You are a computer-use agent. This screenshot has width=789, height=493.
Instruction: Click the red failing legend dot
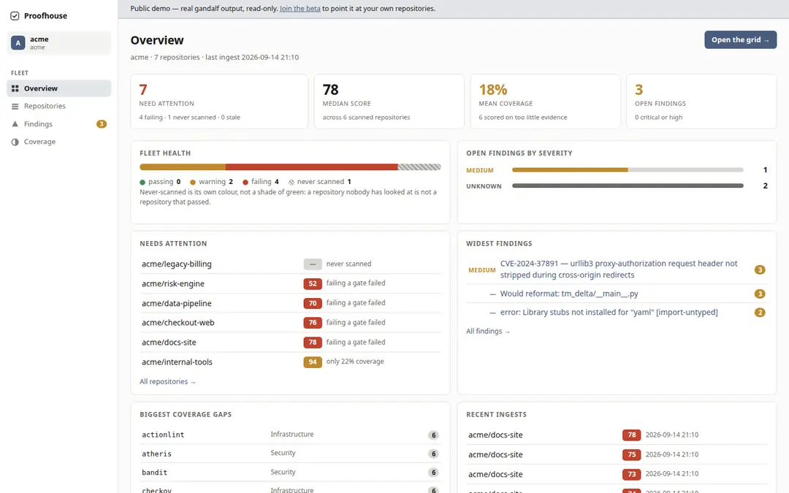(245, 182)
